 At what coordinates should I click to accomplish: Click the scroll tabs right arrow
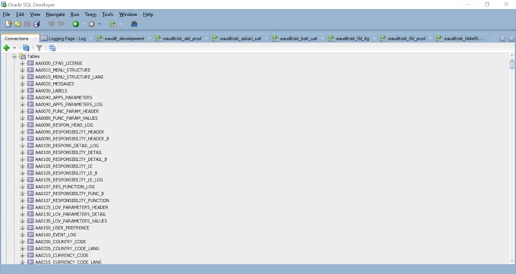(x=502, y=39)
